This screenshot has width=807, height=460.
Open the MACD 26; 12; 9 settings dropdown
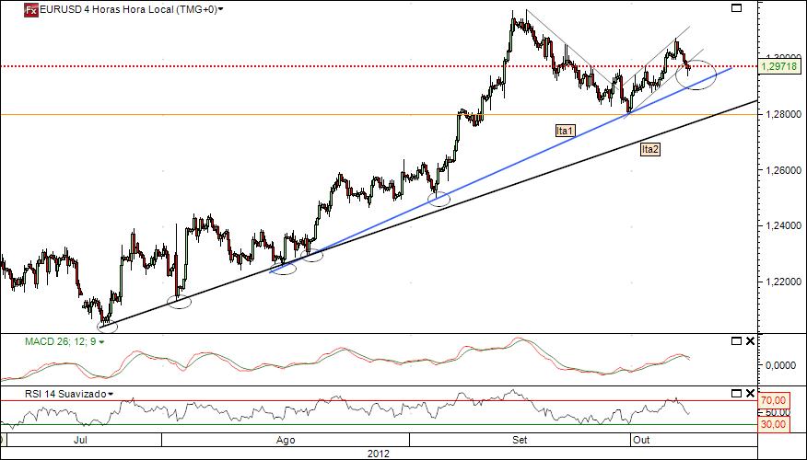pyautogui.click(x=101, y=342)
